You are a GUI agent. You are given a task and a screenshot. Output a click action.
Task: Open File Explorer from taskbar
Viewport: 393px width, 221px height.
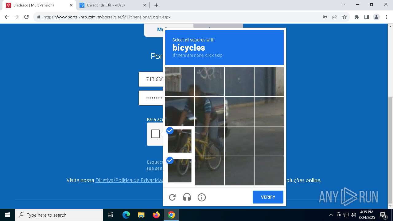point(141,215)
